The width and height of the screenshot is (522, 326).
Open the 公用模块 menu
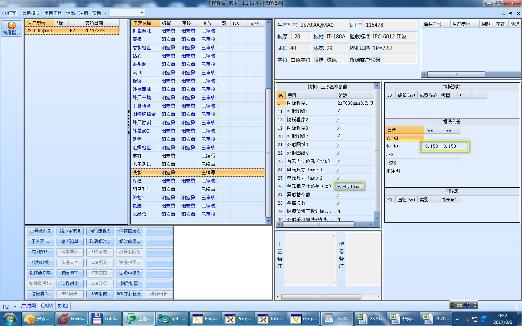point(31,13)
